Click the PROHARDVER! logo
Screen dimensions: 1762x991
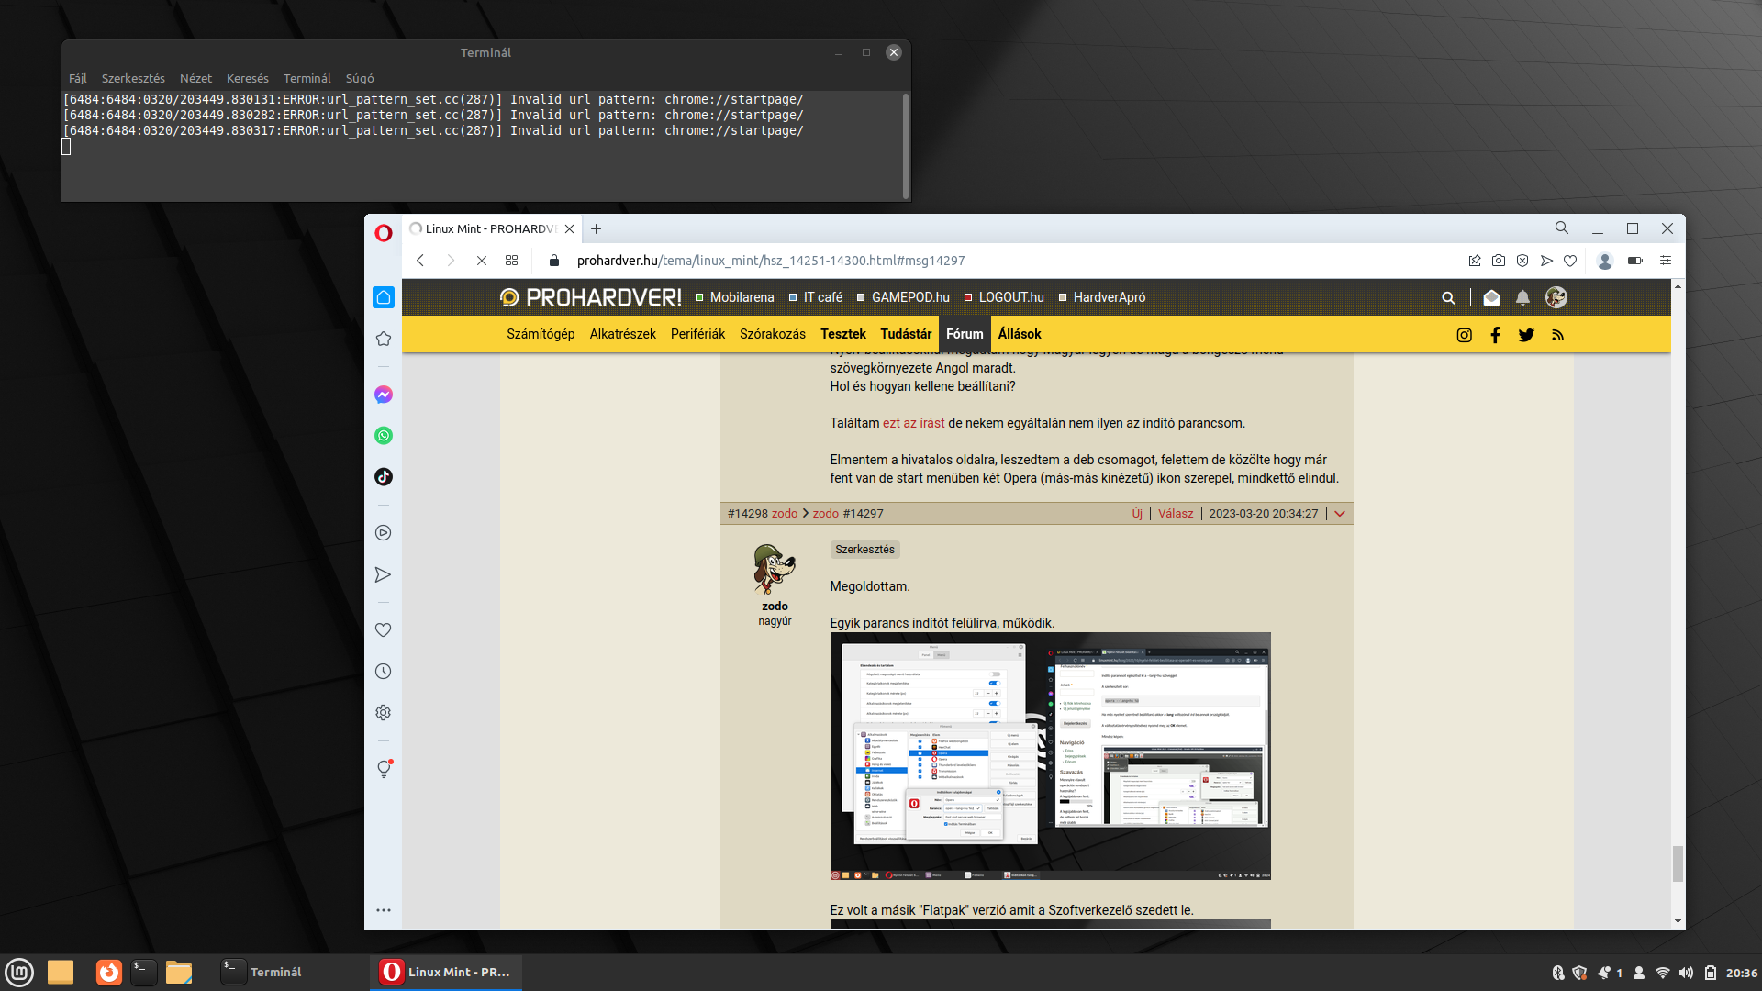(x=590, y=297)
